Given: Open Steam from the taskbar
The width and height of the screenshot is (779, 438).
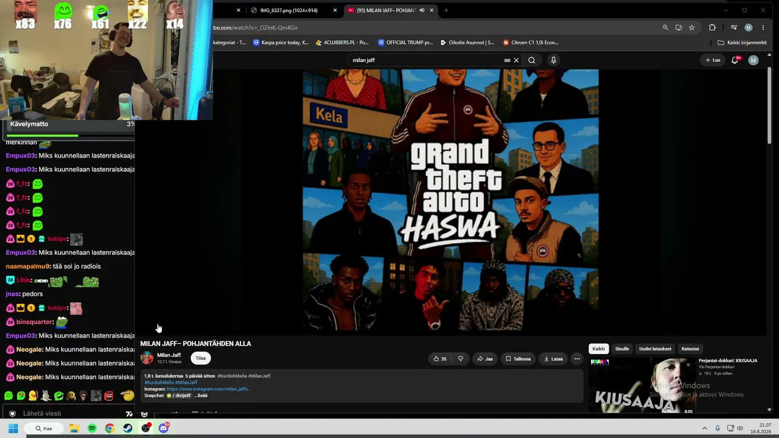Looking at the screenshot, I should click(128, 428).
